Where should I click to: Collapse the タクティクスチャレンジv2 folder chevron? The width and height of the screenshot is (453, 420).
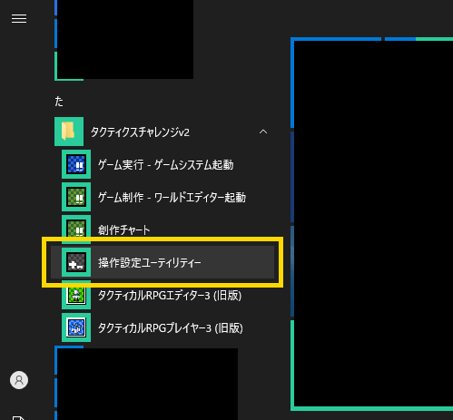click(x=263, y=132)
